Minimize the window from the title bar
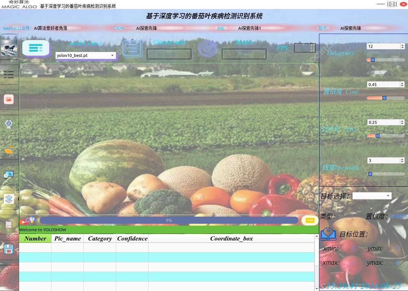 (381, 4)
